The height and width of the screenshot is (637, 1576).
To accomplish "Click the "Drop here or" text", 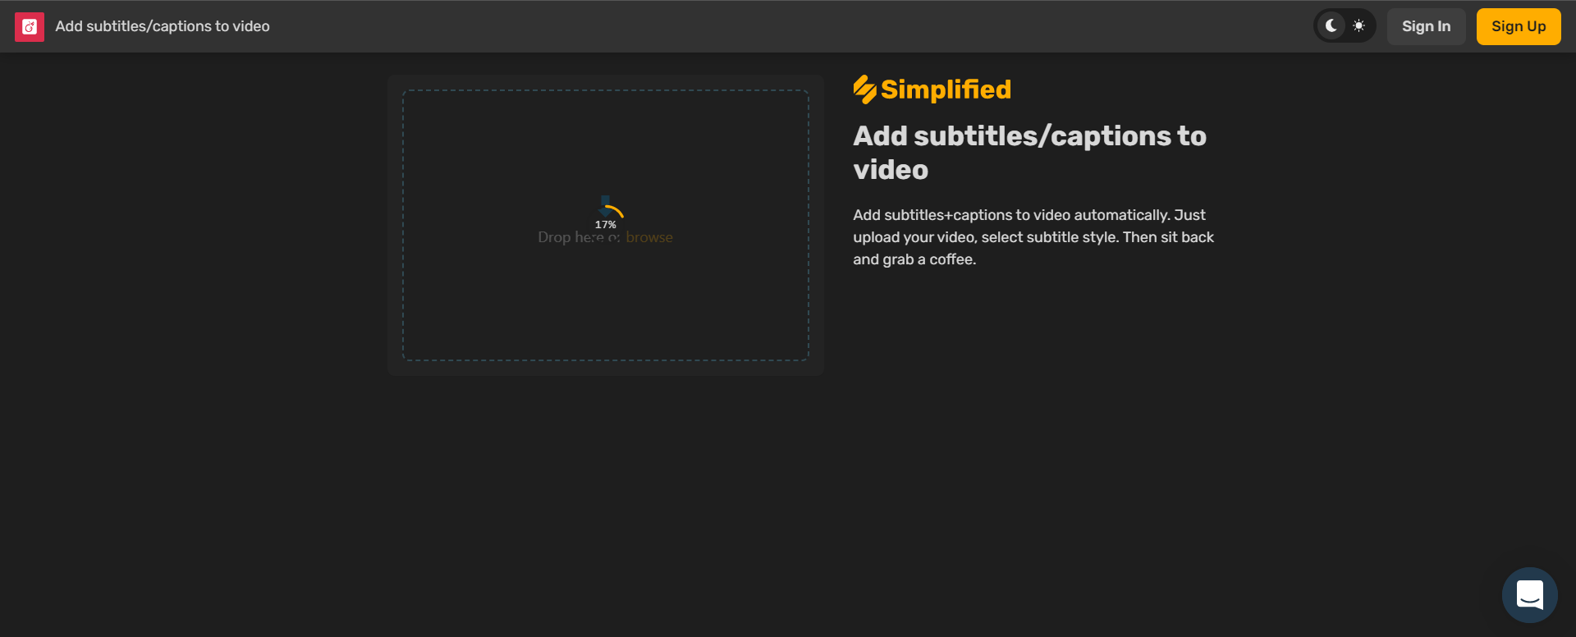I will tap(558, 237).
